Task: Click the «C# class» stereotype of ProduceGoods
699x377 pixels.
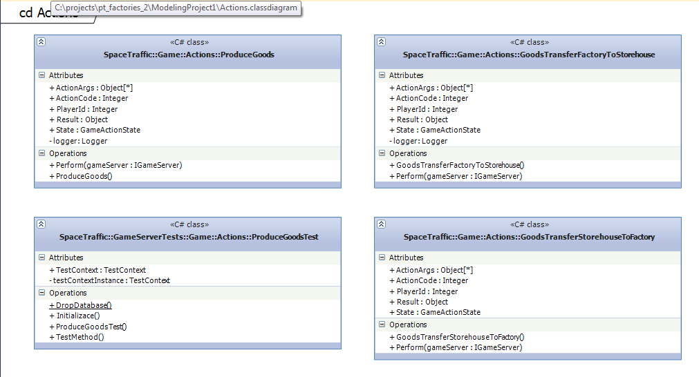Action: (189, 42)
